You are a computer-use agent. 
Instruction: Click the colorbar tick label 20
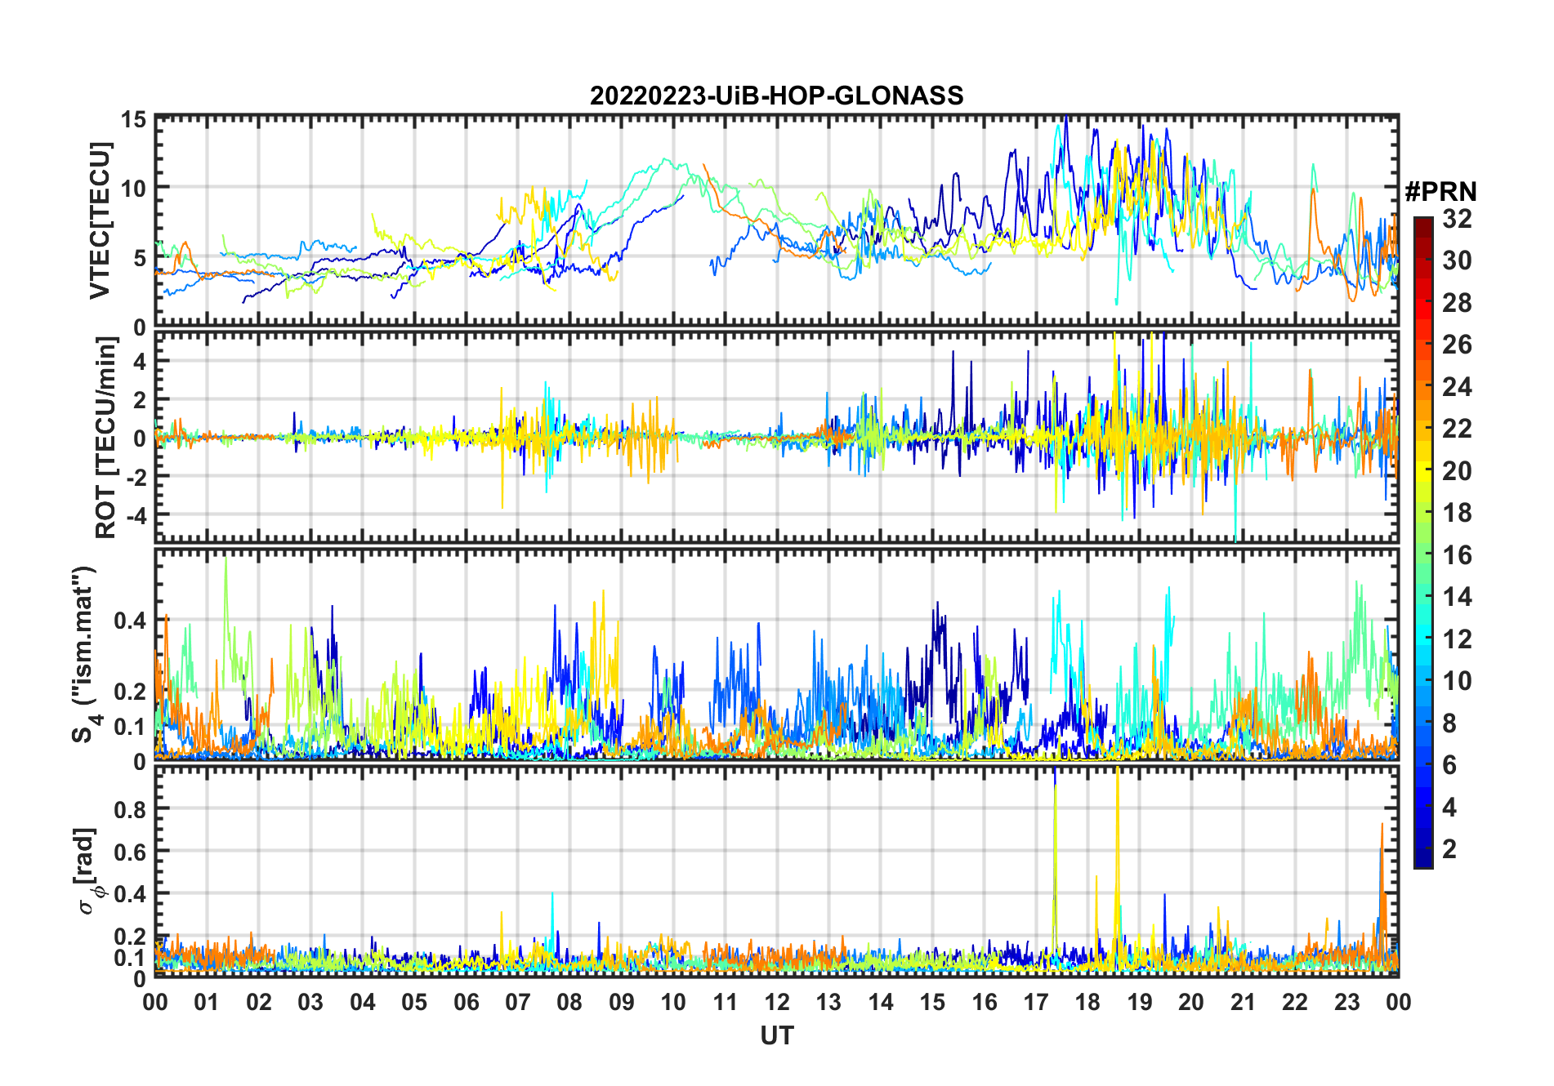coord(1456,471)
